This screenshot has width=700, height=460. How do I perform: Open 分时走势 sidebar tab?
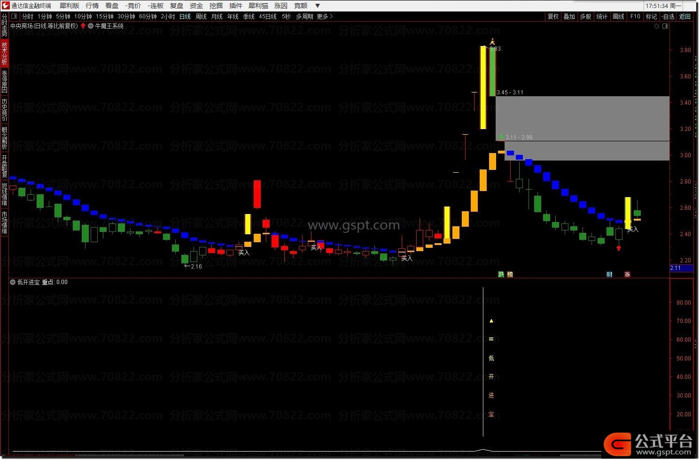click(4, 26)
